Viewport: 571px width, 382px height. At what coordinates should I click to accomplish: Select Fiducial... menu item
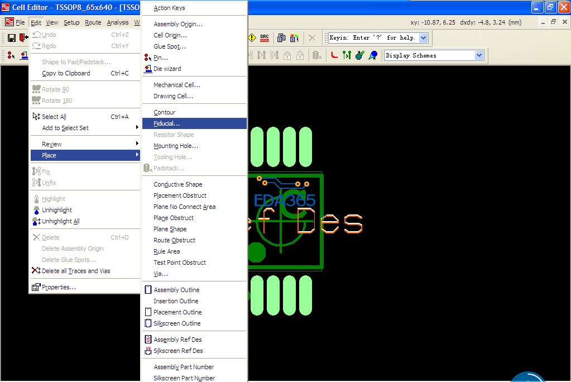pos(194,123)
